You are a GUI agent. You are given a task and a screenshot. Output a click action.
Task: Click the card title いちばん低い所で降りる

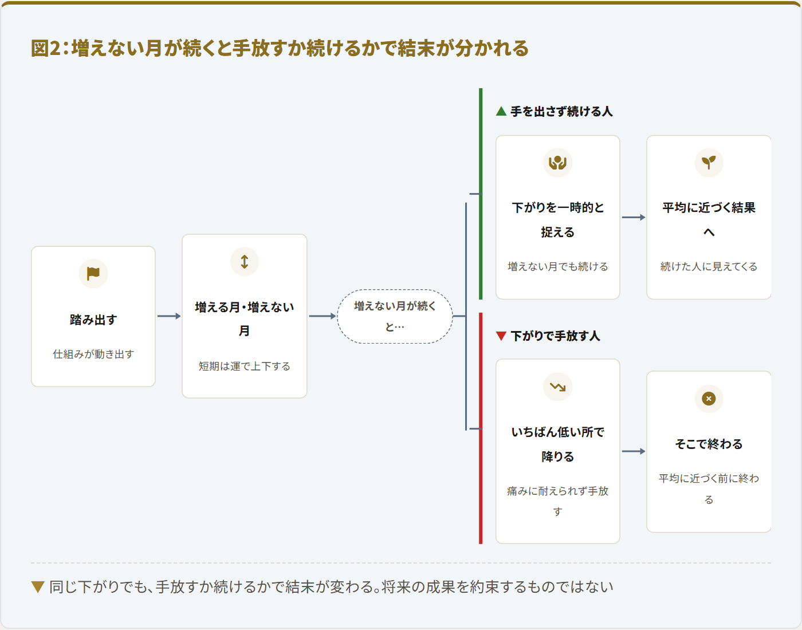pos(558,444)
